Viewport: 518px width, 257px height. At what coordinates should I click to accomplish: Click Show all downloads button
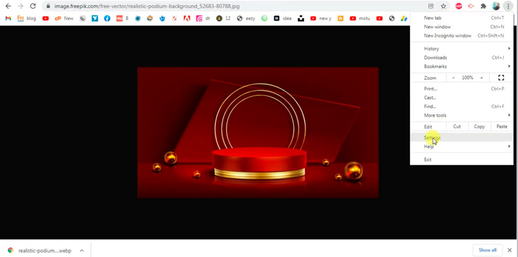[x=487, y=250]
